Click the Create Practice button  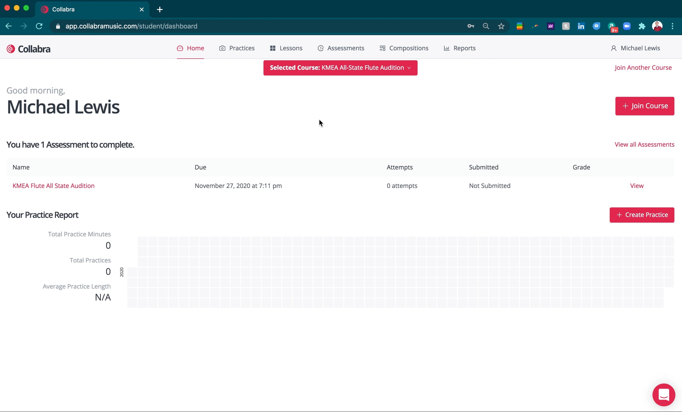[642, 215]
